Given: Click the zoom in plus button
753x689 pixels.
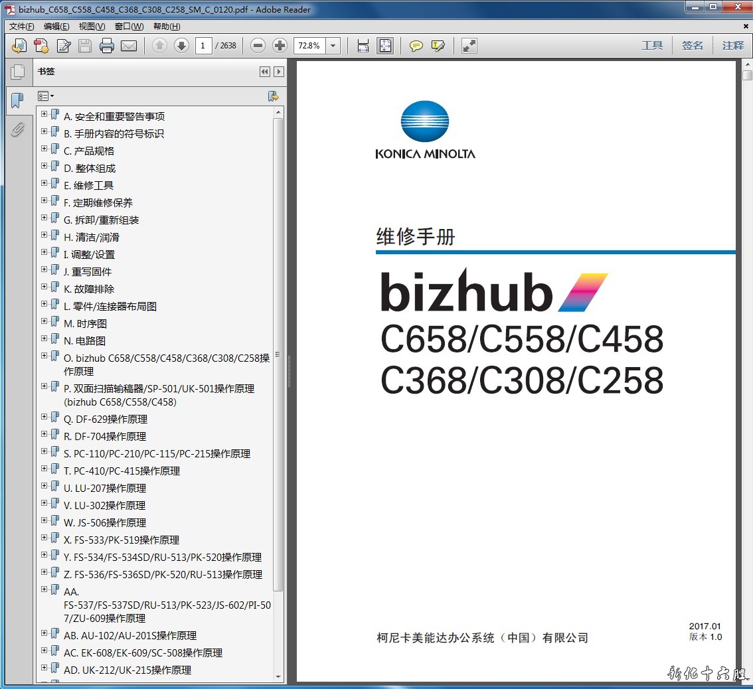Looking at the screenshot, I should pyautogui.click(x=280, y=46).
